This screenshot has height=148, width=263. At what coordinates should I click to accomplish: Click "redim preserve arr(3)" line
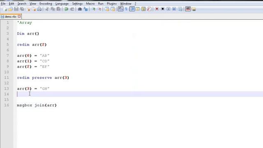(43, 78)
